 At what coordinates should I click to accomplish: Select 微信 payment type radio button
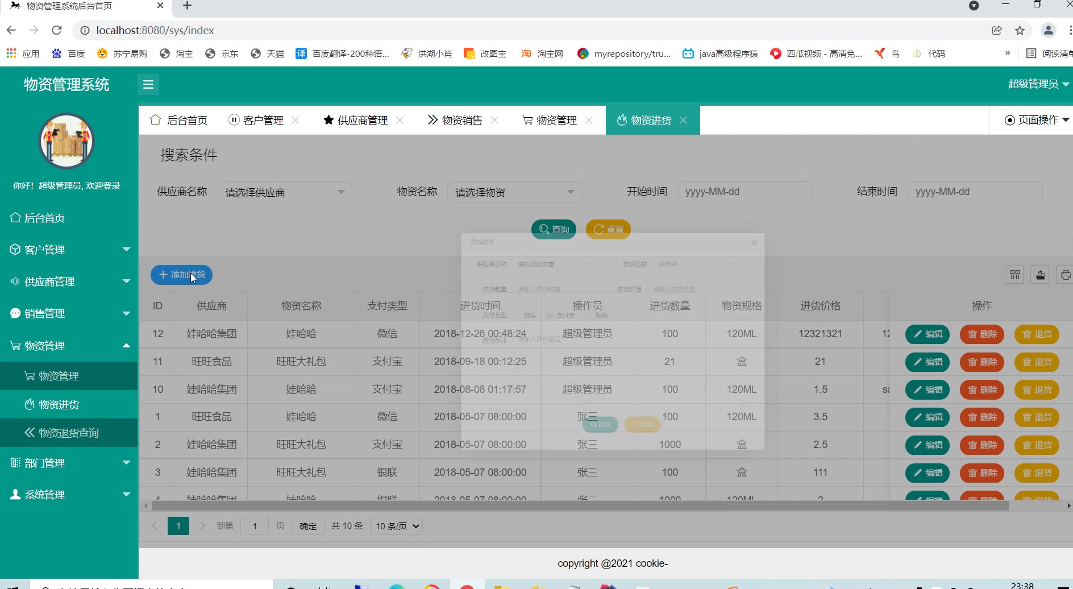pos(517,316)
